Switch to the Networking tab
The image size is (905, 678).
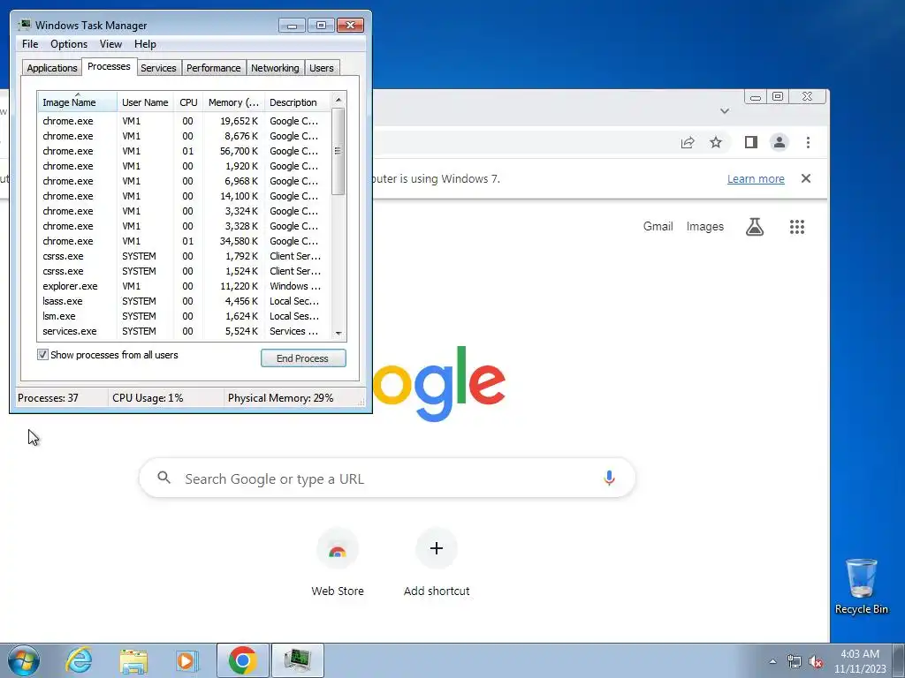pos(275,68)
